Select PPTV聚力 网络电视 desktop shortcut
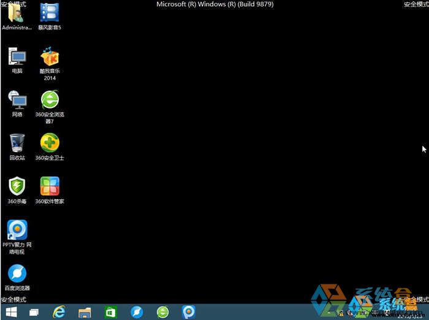This screenshot has width=429, height=320. 17,237
